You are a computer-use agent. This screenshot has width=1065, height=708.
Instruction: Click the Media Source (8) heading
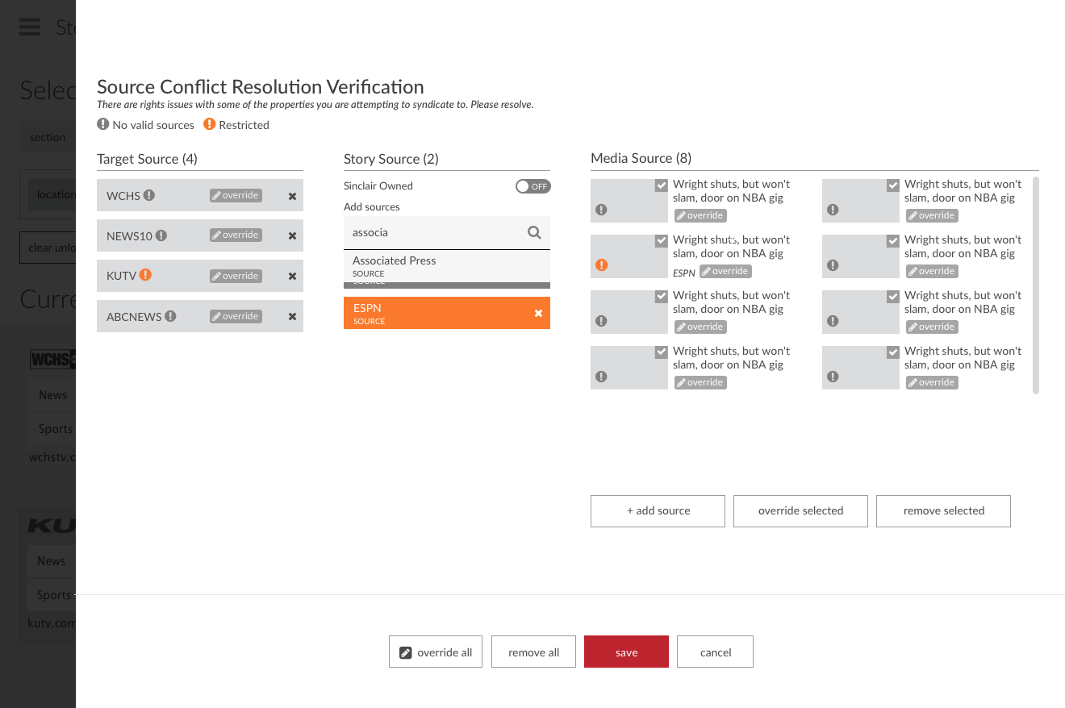coord(641,158)
